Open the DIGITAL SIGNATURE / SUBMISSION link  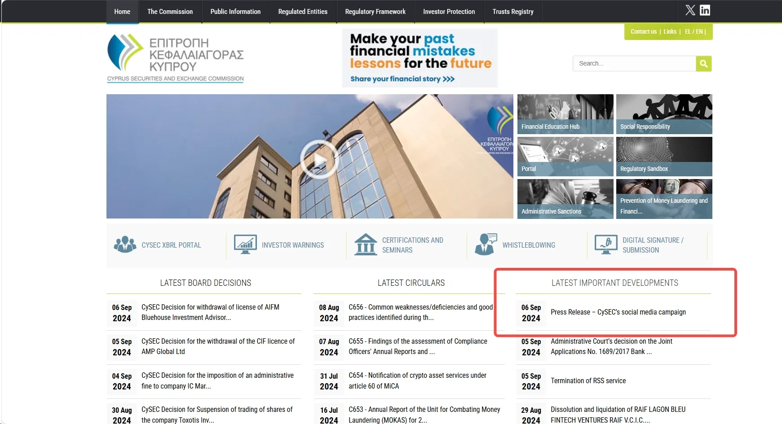pos(653,245)
